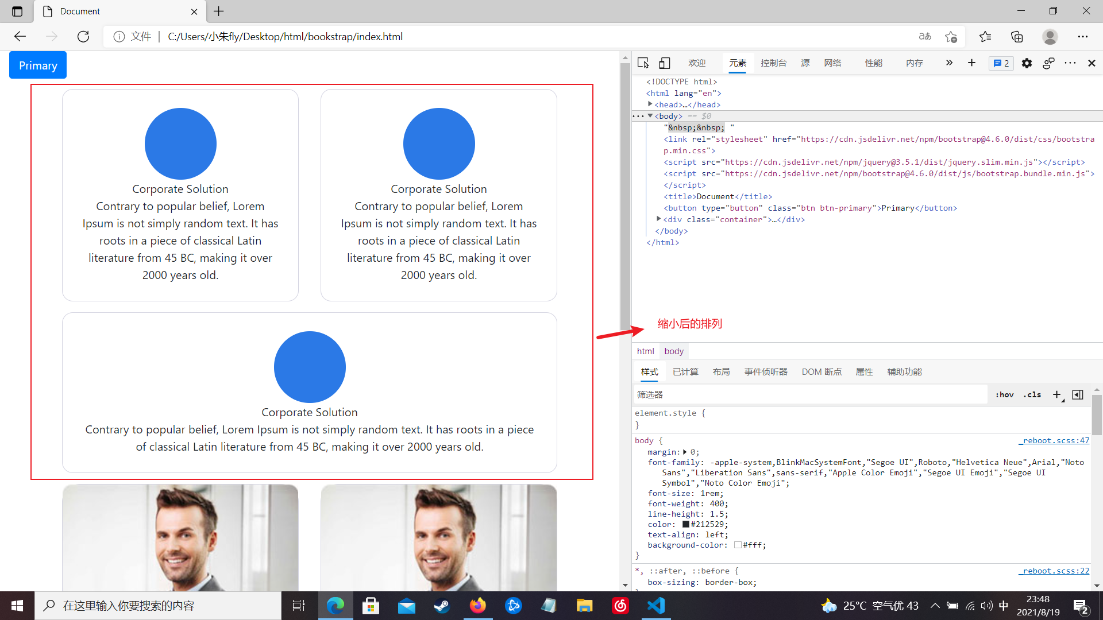
Task: Open DevTools settings gear
Action: pos(1027,63)
